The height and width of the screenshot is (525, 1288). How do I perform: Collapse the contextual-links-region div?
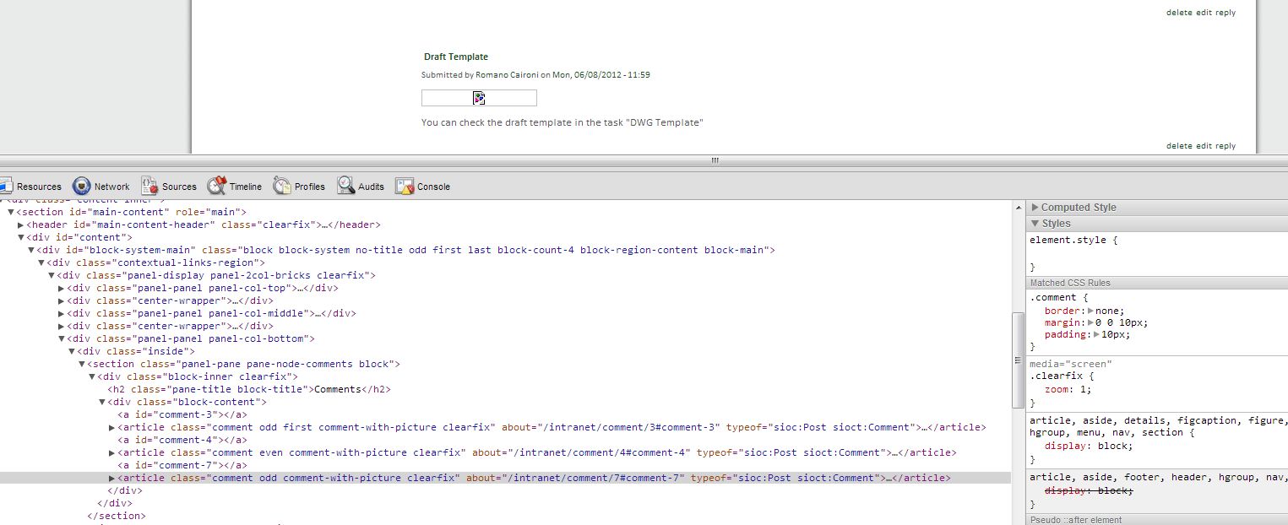pyautogui.click(x=41, y=262)
